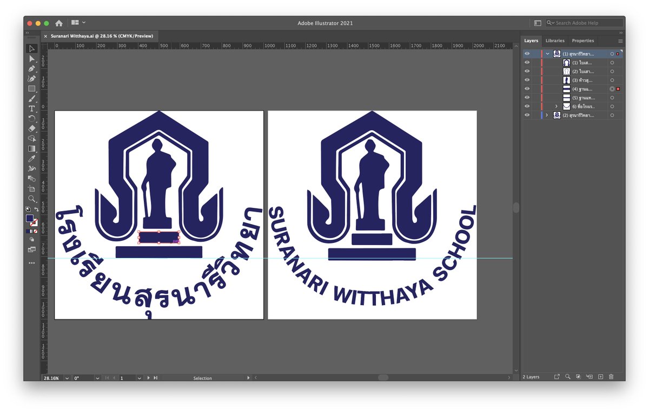Change screen mode icon
Image resolution: width=649 pixels, height=412 pixels.
(x=32, y=249)
